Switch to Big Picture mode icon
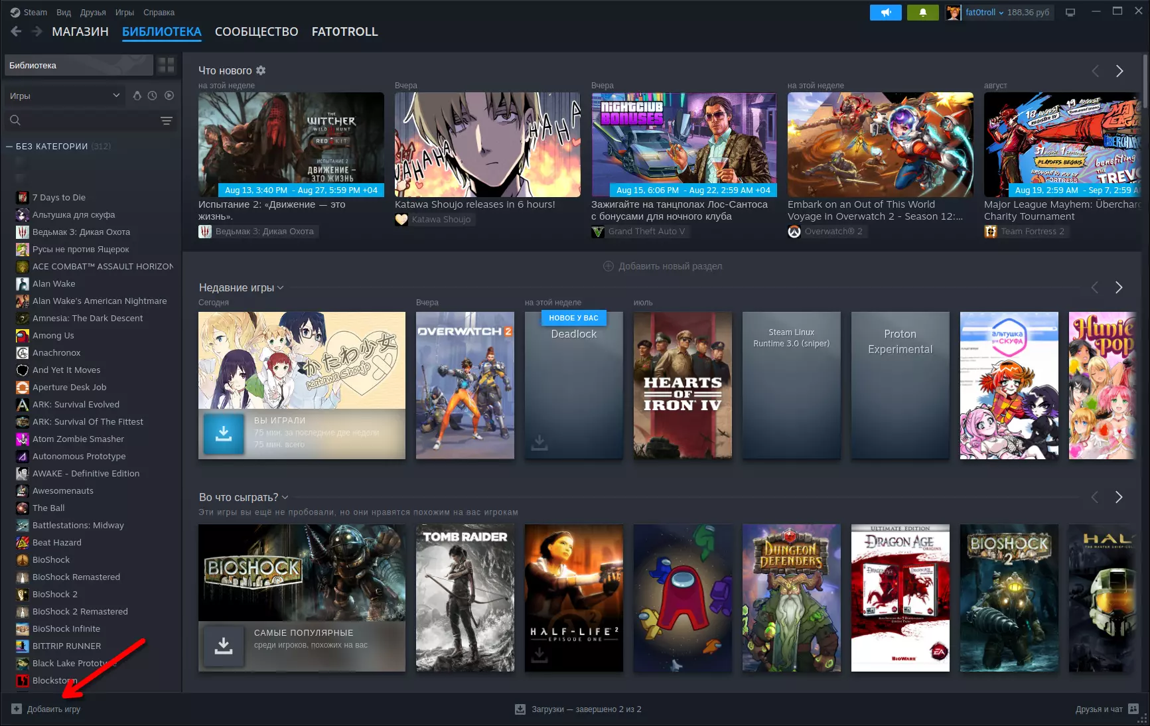 1070,13
